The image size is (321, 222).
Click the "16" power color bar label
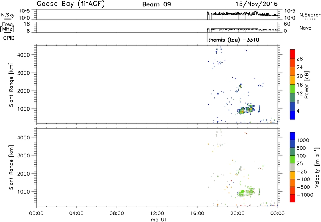(x=299, y=85)
